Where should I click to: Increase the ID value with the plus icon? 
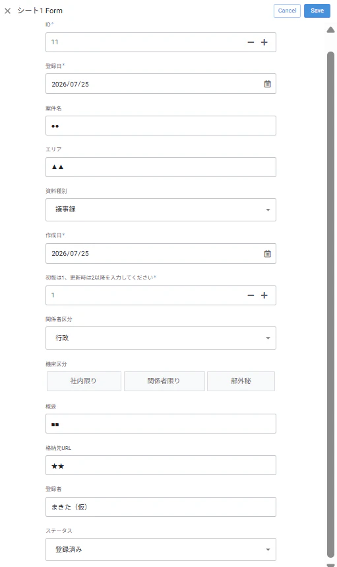coord(264,42)
